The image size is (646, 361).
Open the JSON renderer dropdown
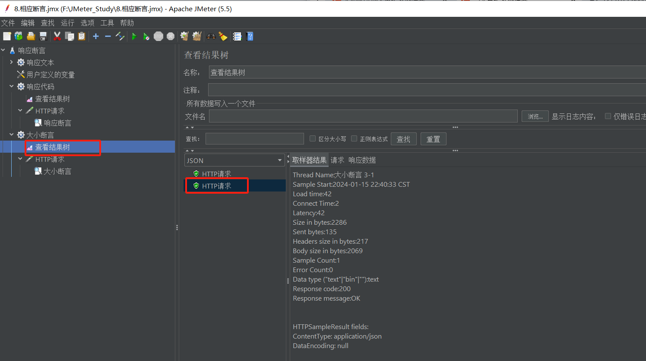[234, 160]
